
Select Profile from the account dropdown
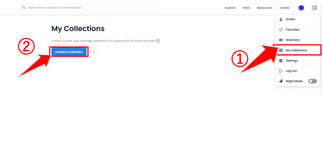point(298,19)
